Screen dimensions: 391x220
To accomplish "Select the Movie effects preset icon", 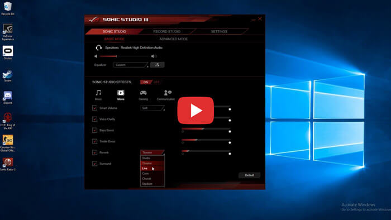I will pyautogui.click(x=121, y=93).
